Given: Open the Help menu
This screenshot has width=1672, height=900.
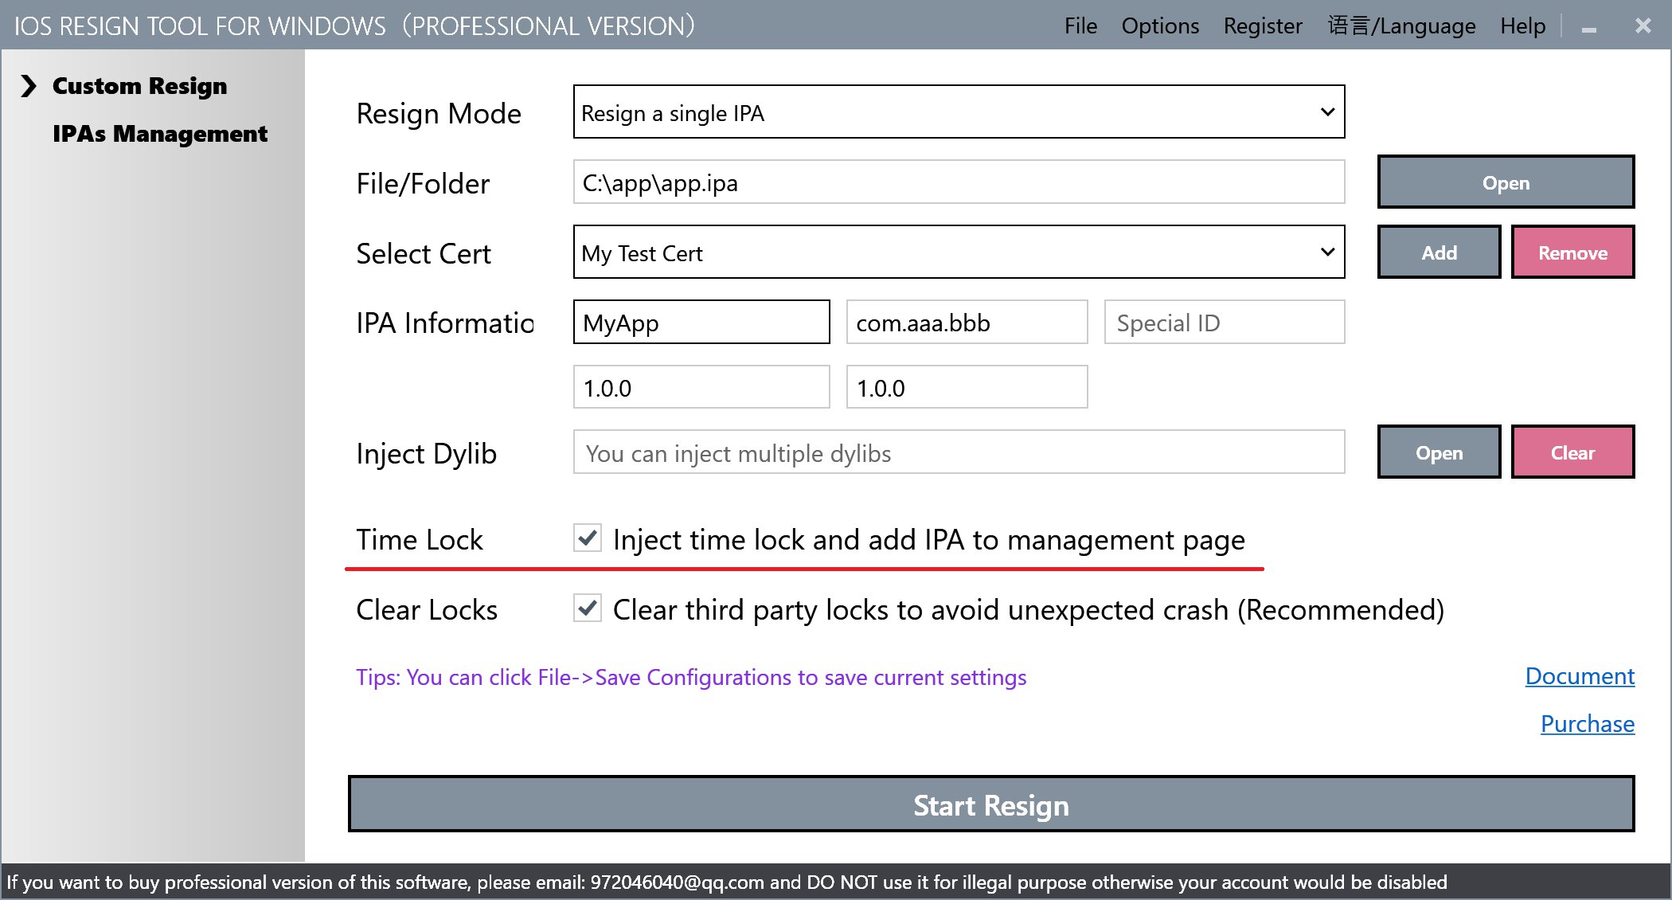Looking at the screenshot, I should [1522, 26].
